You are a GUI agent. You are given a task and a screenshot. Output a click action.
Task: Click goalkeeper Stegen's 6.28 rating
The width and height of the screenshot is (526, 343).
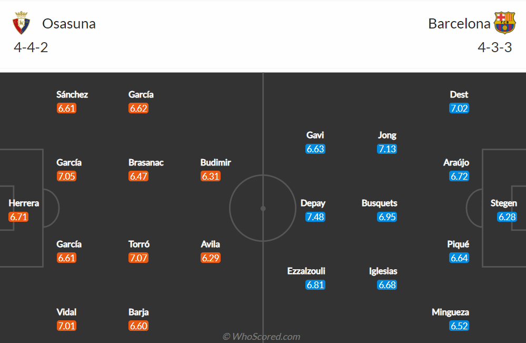click(507, 217)
